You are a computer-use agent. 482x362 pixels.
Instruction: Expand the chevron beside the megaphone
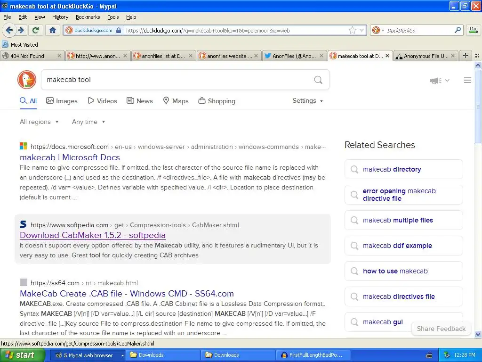(x=447, y=81)
